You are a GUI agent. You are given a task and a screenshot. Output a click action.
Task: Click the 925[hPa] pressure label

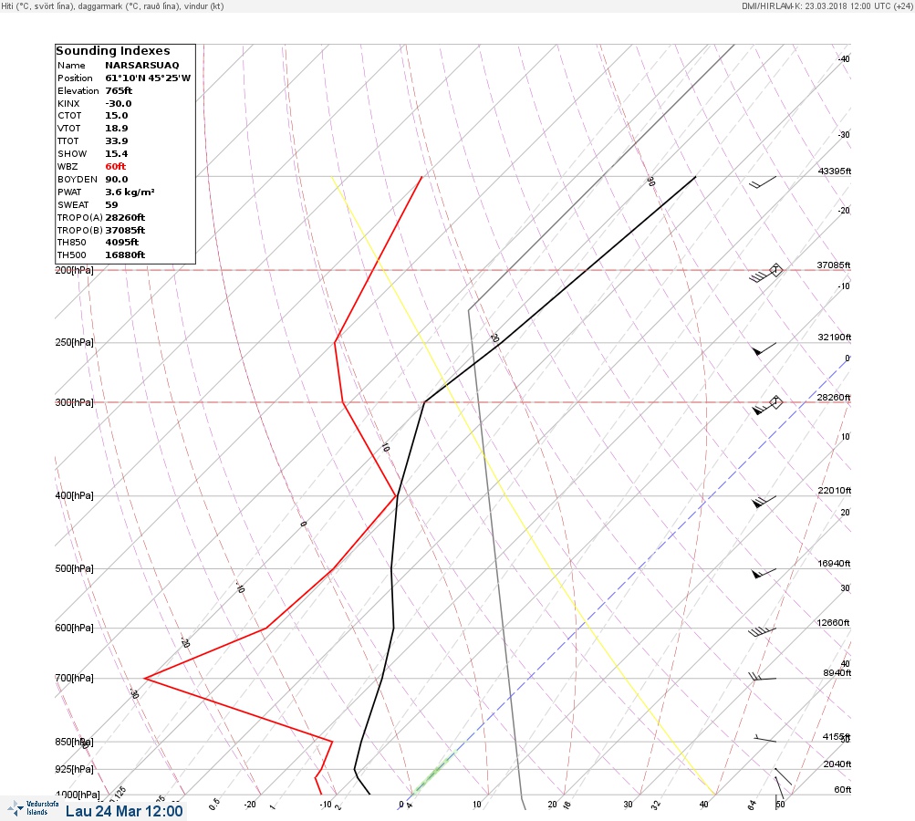(x=74, y=769)
